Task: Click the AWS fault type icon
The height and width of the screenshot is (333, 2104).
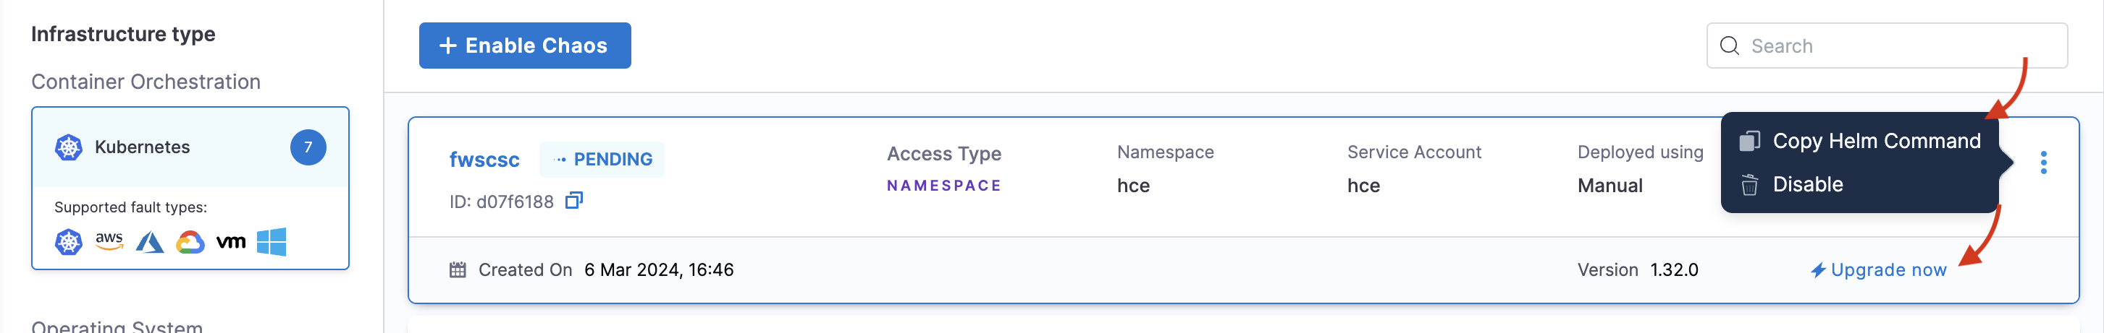Action: pyautogui.click(x=109, y=241)
